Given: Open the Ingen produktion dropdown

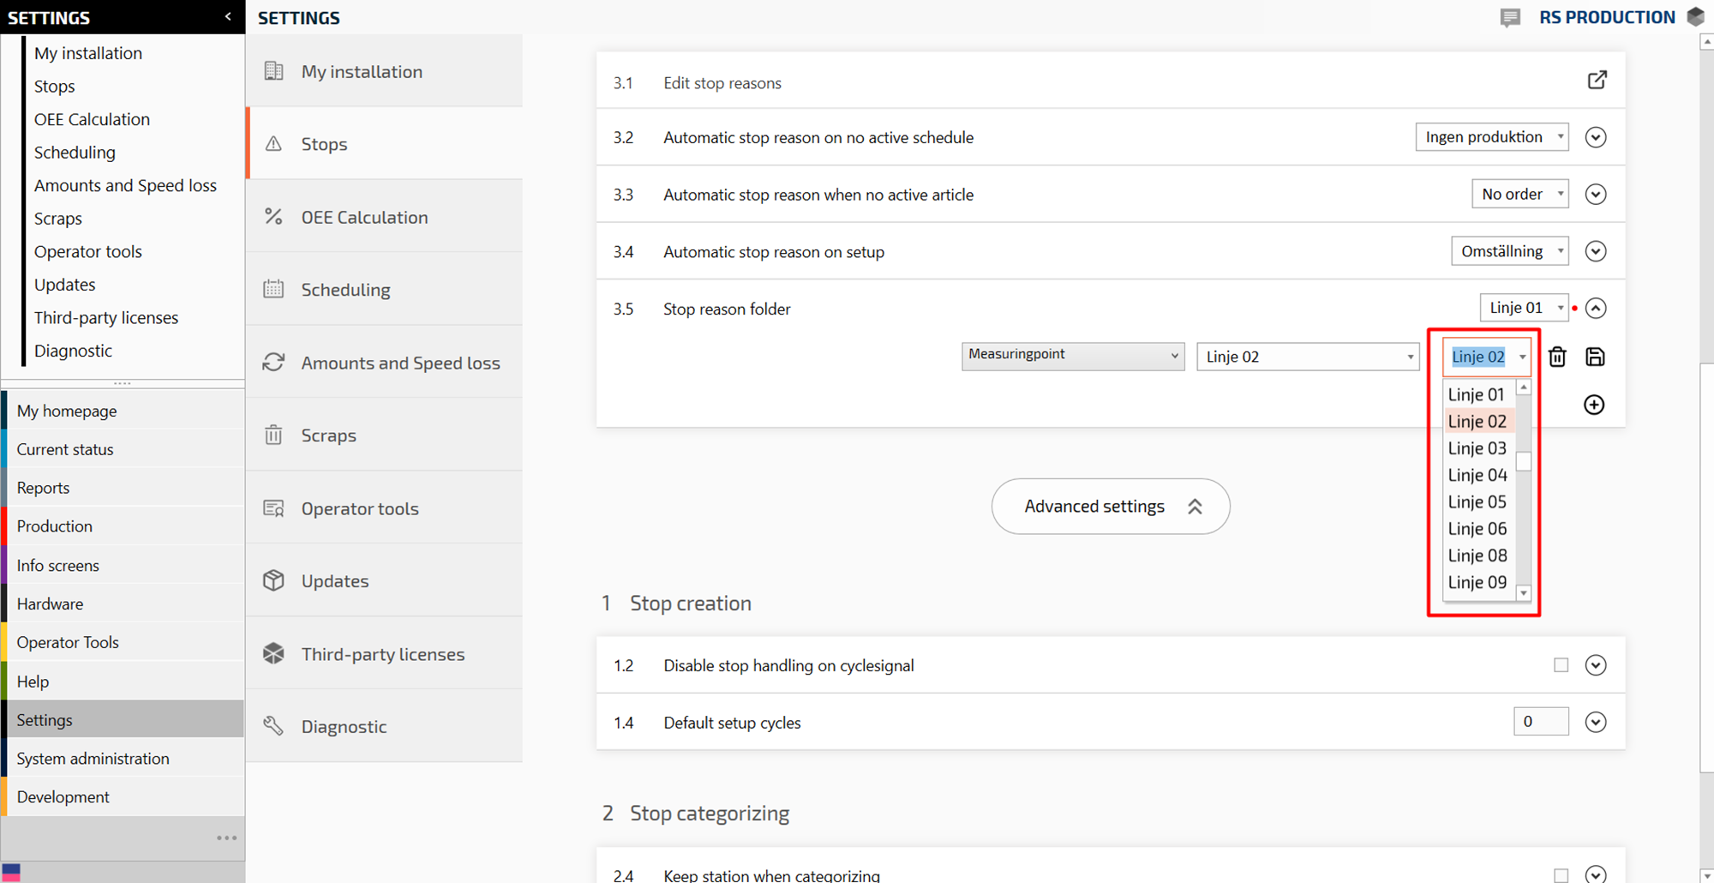Looking at the screenshot, I should (x=1491, y=137).
